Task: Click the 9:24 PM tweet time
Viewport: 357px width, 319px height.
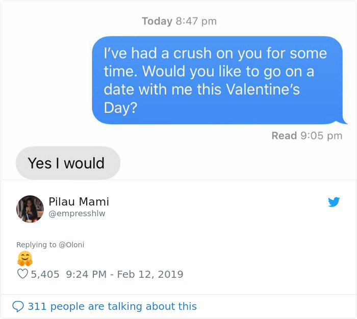Action: 86,274
